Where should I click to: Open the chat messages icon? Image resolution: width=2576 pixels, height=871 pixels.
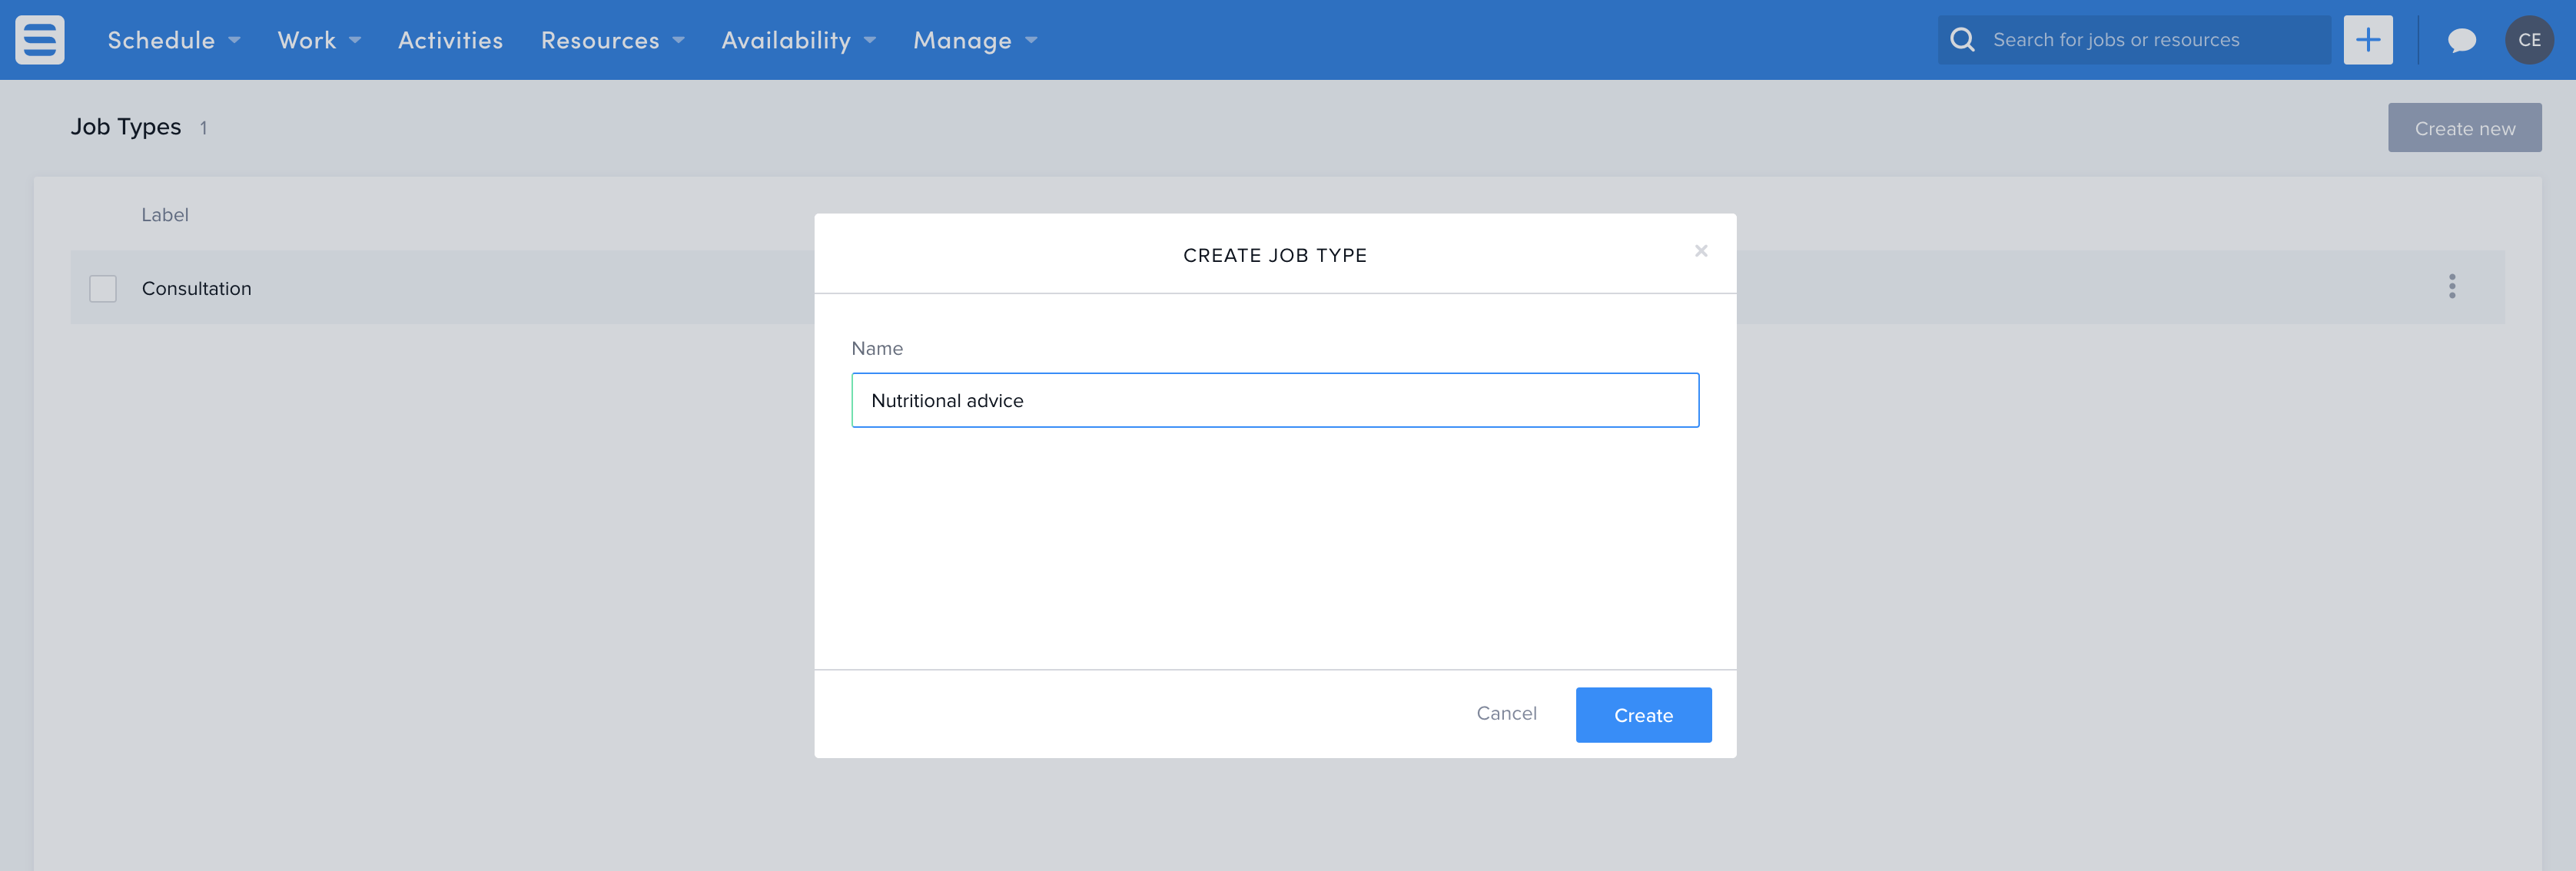(x=2461, y=40)
